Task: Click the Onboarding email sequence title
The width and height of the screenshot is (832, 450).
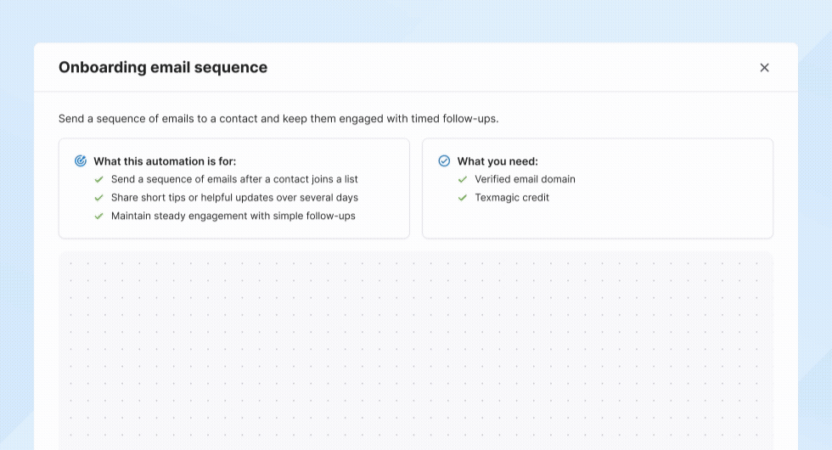Action: tap(163, 68)
